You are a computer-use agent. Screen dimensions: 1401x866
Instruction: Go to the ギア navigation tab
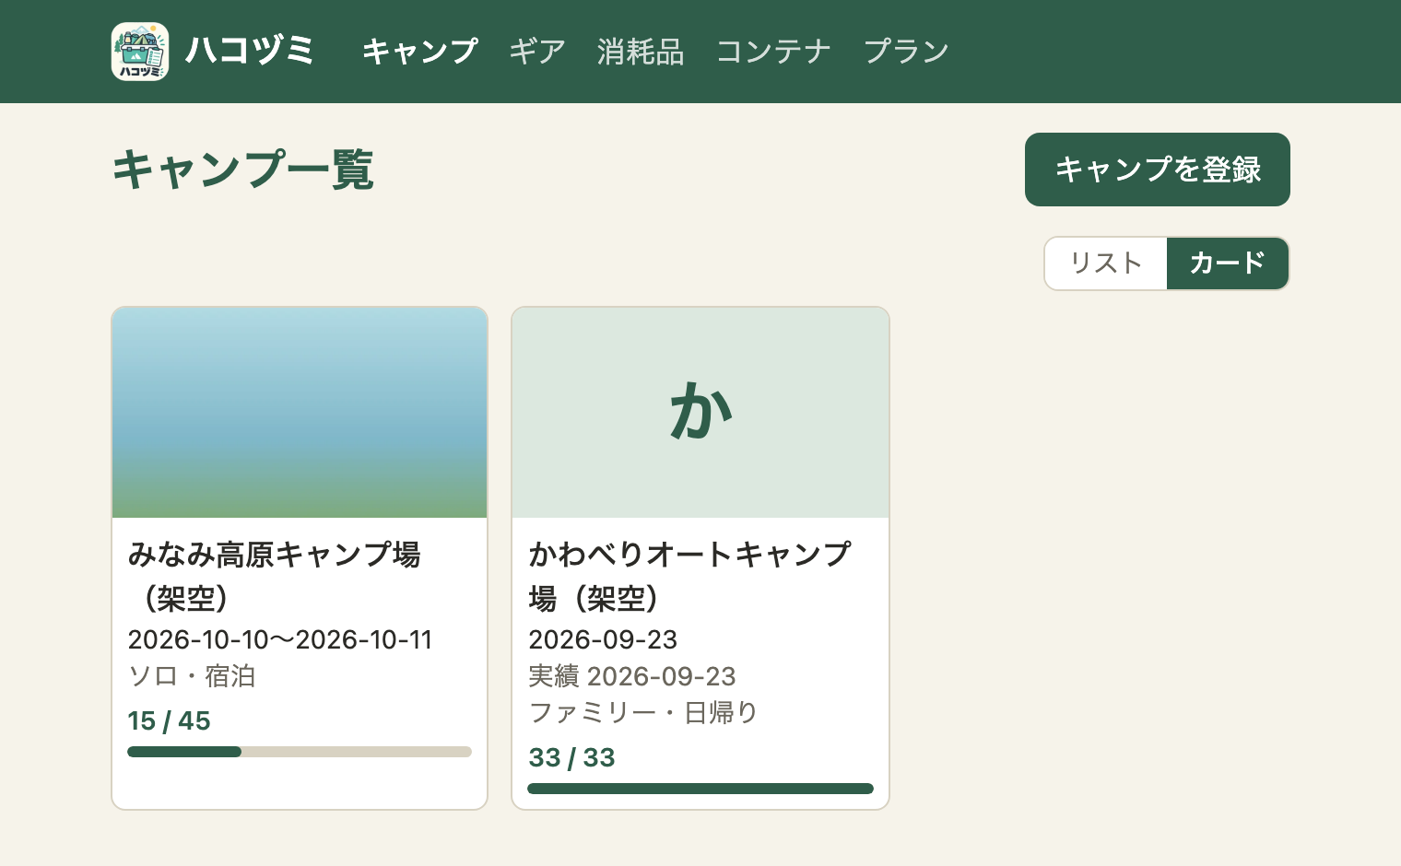pos(537,52)
